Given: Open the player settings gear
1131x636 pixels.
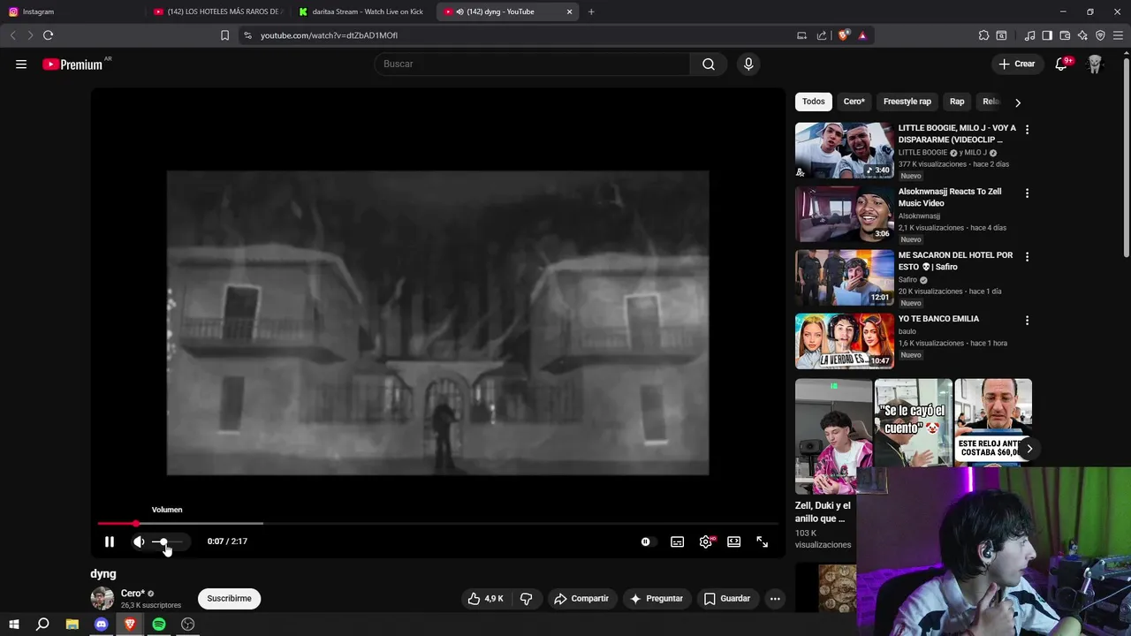Looking at the screenshot, I should 706,541.
